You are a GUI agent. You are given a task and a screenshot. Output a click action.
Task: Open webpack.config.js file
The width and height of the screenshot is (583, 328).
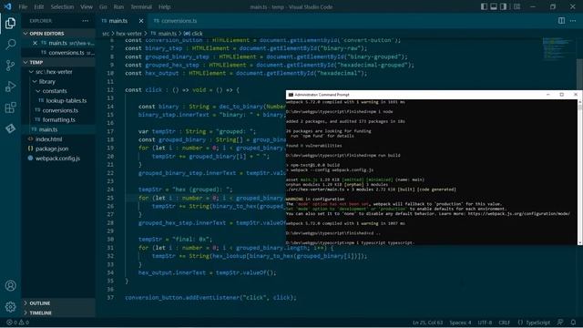[58, 158]
